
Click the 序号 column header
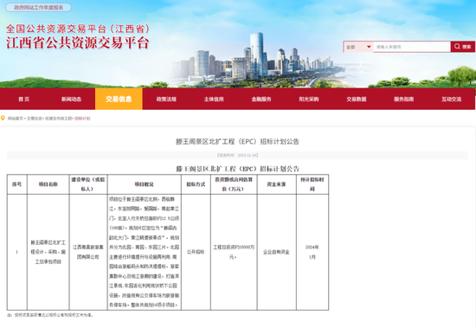[x=17, y=184]
